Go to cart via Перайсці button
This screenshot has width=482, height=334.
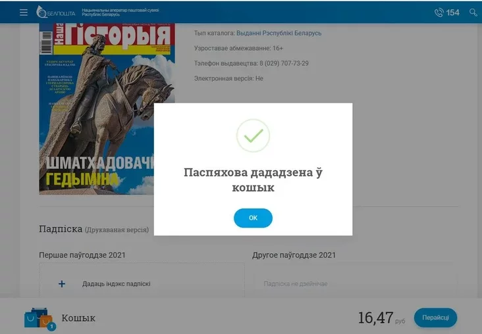point(435,318)
